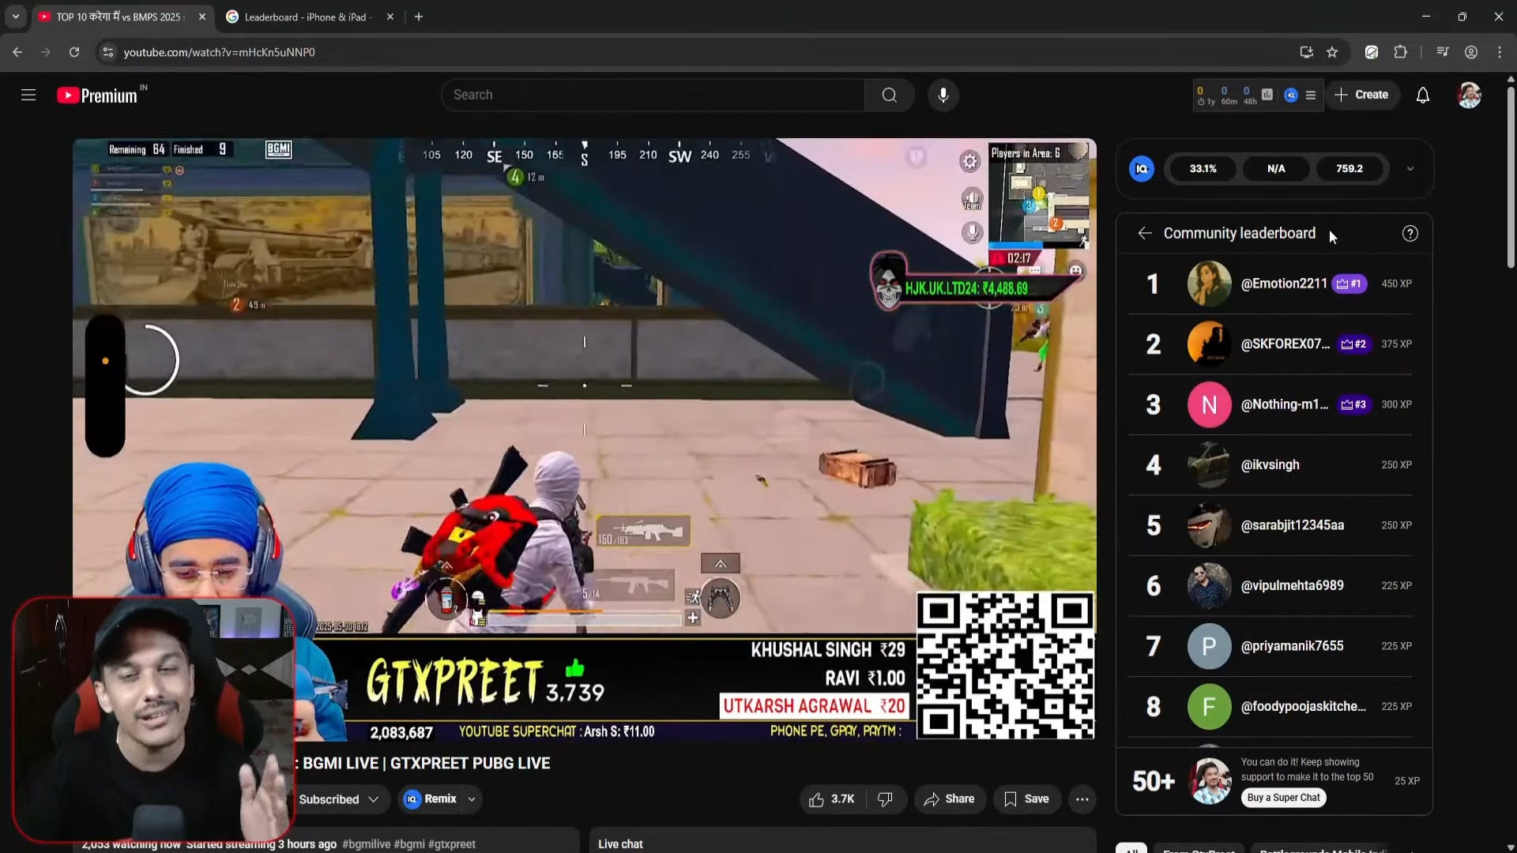Click the Create button
1517x853 pixels.
1361,95
